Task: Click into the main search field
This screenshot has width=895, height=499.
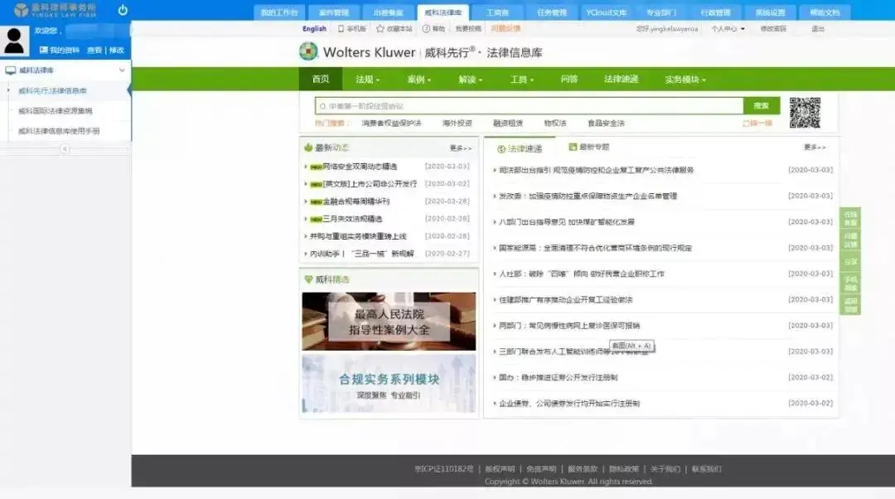Action: click(529, 106)
